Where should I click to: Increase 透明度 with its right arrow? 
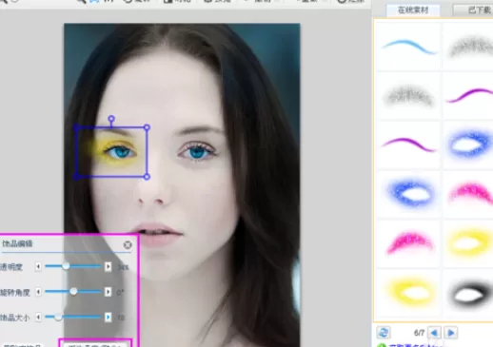click(108, 267)
